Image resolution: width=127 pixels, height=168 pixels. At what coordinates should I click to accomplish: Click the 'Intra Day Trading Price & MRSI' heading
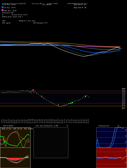click(x=52, y=126)
